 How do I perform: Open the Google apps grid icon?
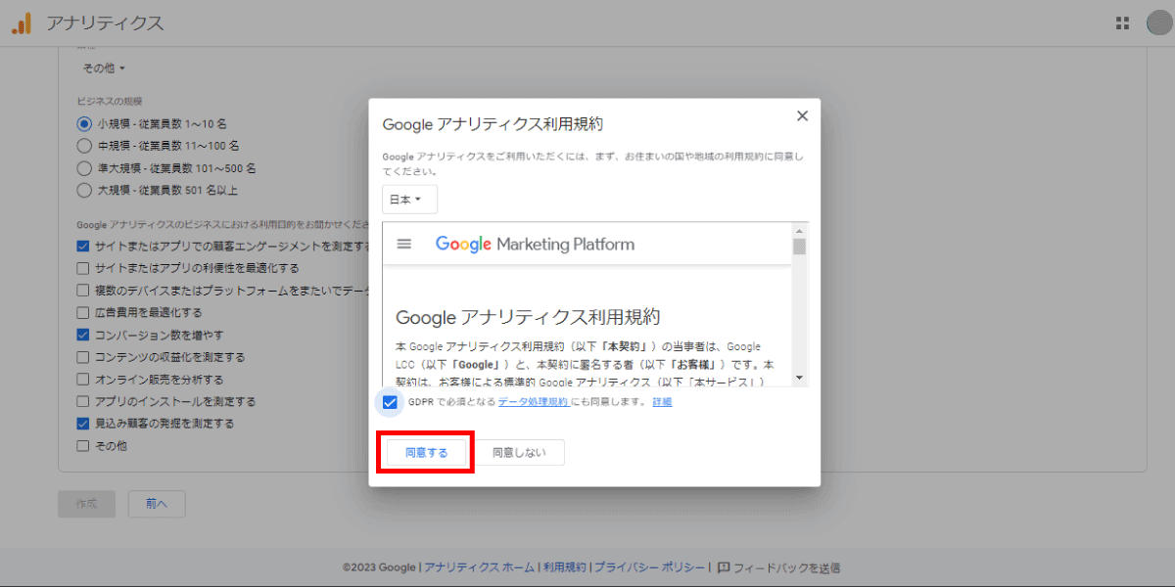pyautogui.click(x=1122, y=23)
